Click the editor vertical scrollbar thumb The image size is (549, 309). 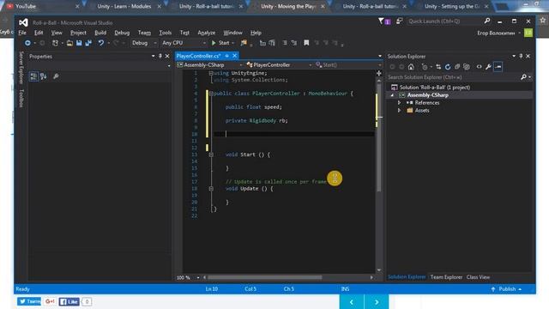coord(379,136)
